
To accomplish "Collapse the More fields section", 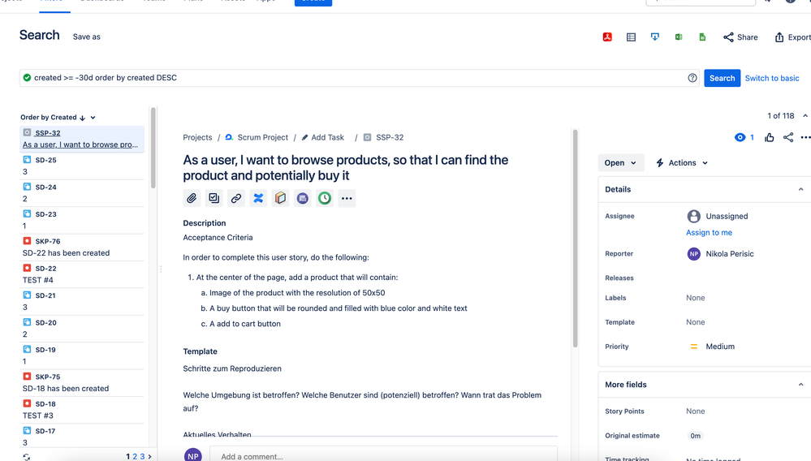I will [800, 385].
